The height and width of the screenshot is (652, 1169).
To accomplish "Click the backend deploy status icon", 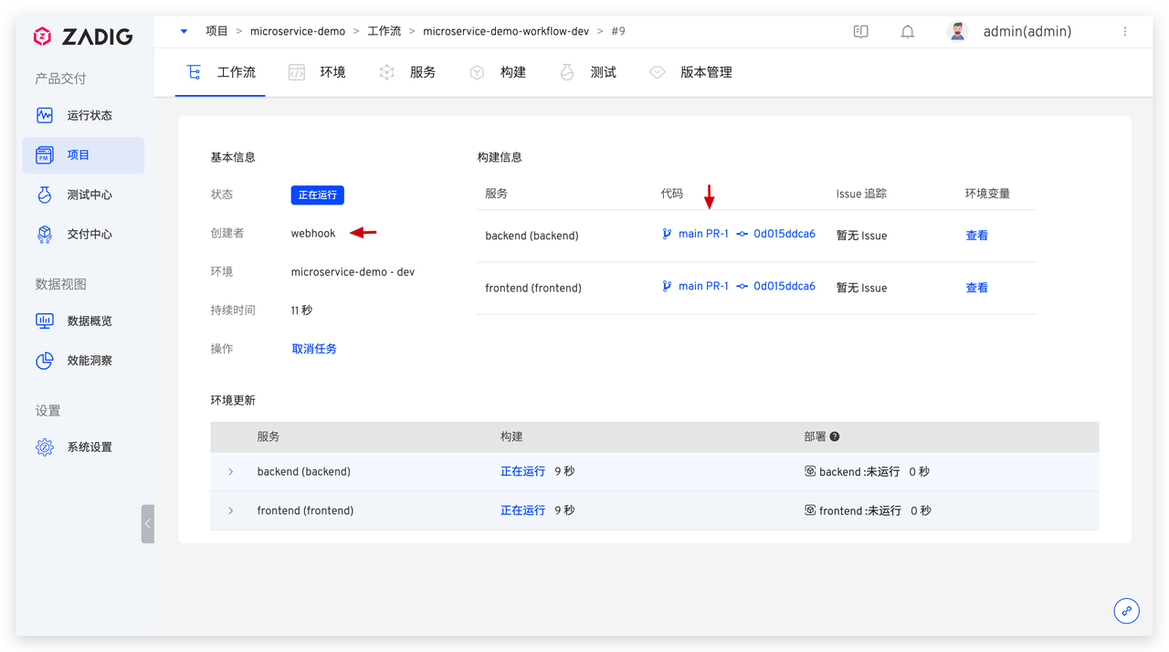I will 810,471.
